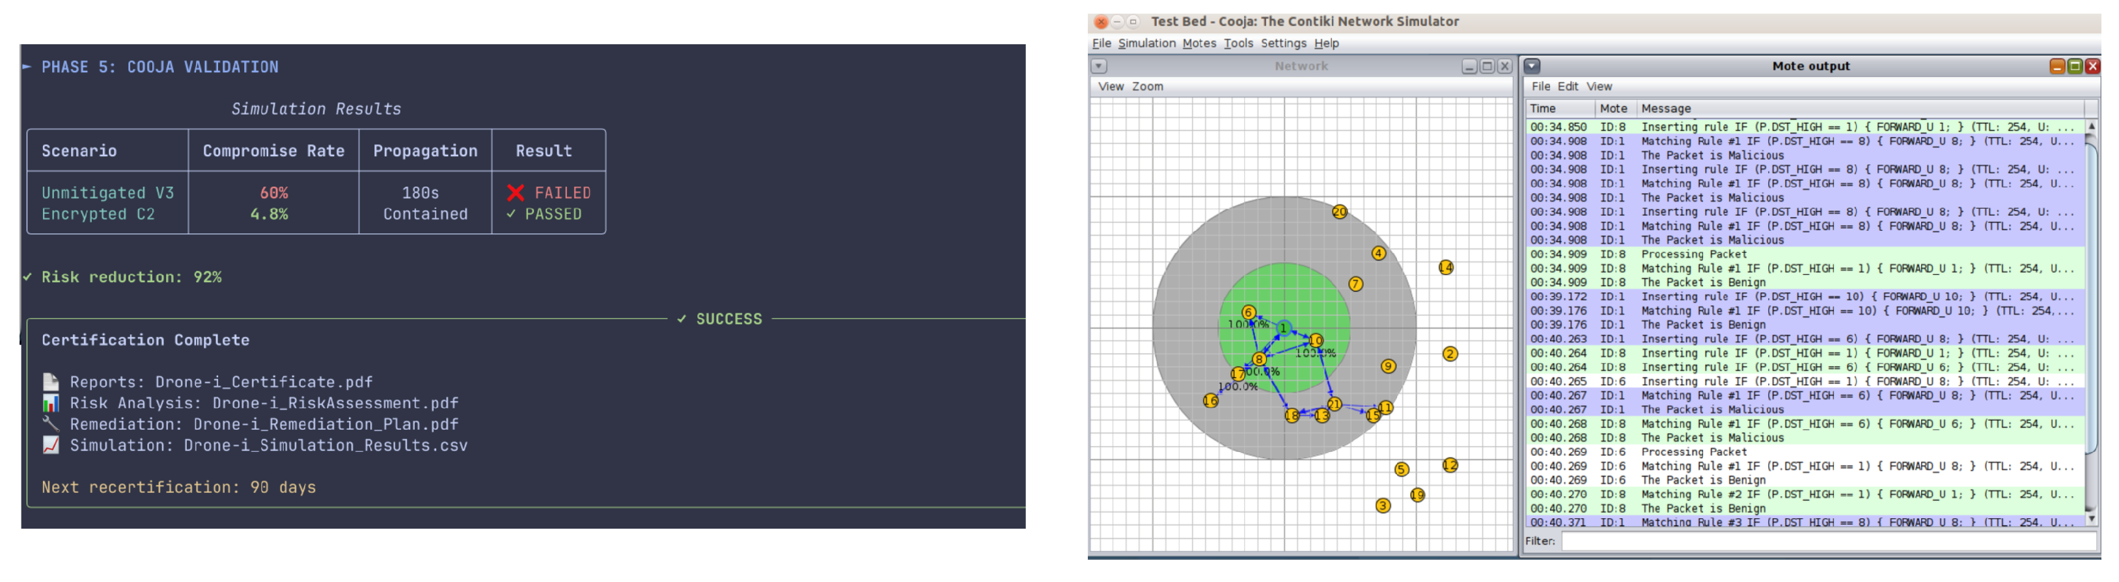This screenshot has width=2119, height=582.
Task: Select mote node 1 in Network view
Action: pyautogui.click(x=1283, y=328)
